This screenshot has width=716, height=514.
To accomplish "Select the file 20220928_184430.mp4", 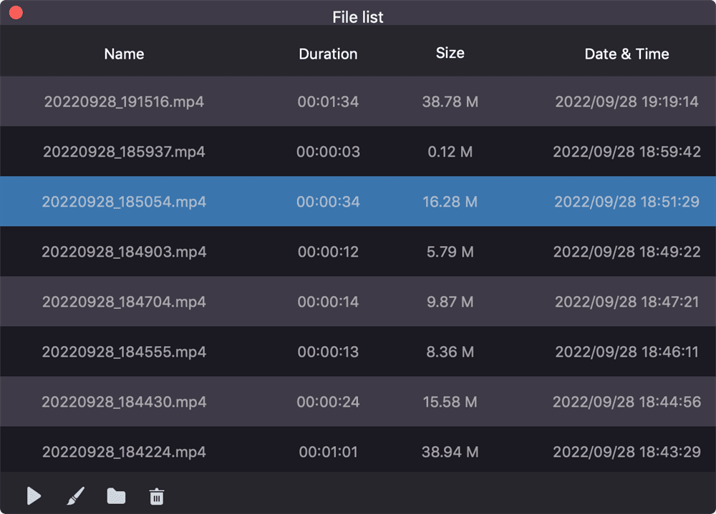I will (123, 401).
